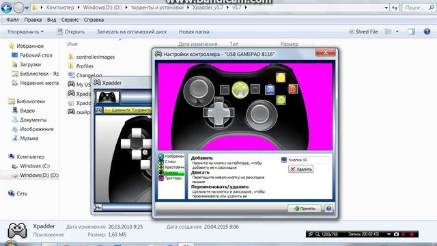Select the Xbox guide button on controller layout

tap(240, 90)
